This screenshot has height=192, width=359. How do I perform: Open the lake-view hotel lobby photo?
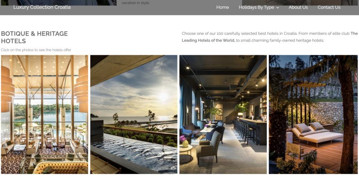pos(45,114)
